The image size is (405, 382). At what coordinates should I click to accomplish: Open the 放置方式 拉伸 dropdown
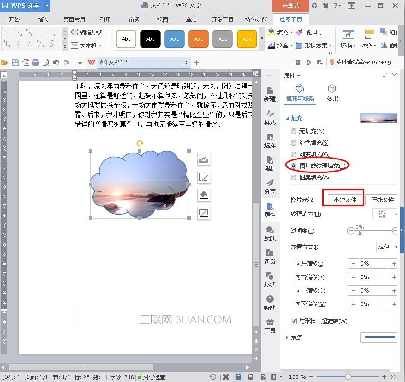tap(387, 247)
